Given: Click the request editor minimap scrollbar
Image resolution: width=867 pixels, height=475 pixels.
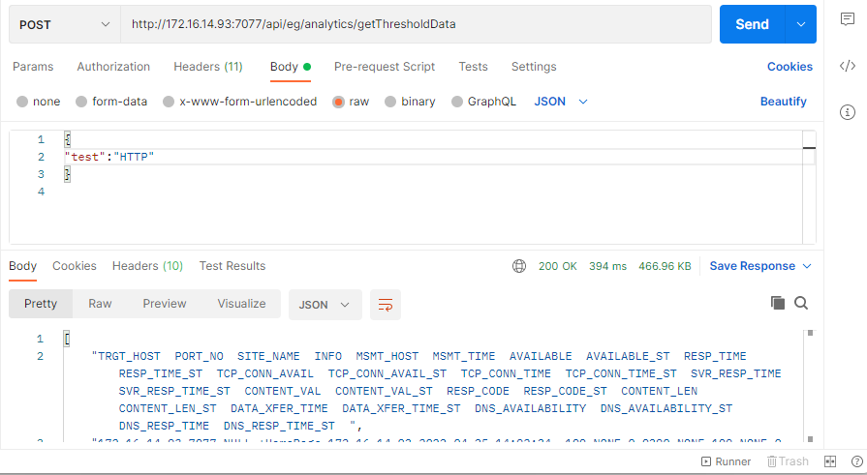Looking at the screenshot, I should pos(809,188).
